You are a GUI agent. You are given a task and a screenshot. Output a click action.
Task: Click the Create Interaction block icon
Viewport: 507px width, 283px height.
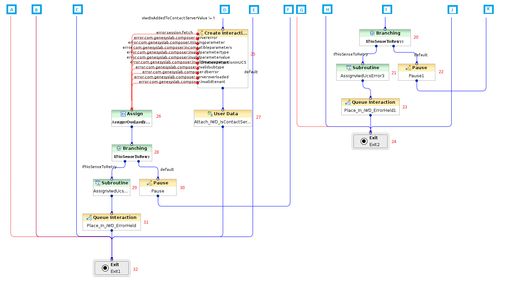point(201,33)
